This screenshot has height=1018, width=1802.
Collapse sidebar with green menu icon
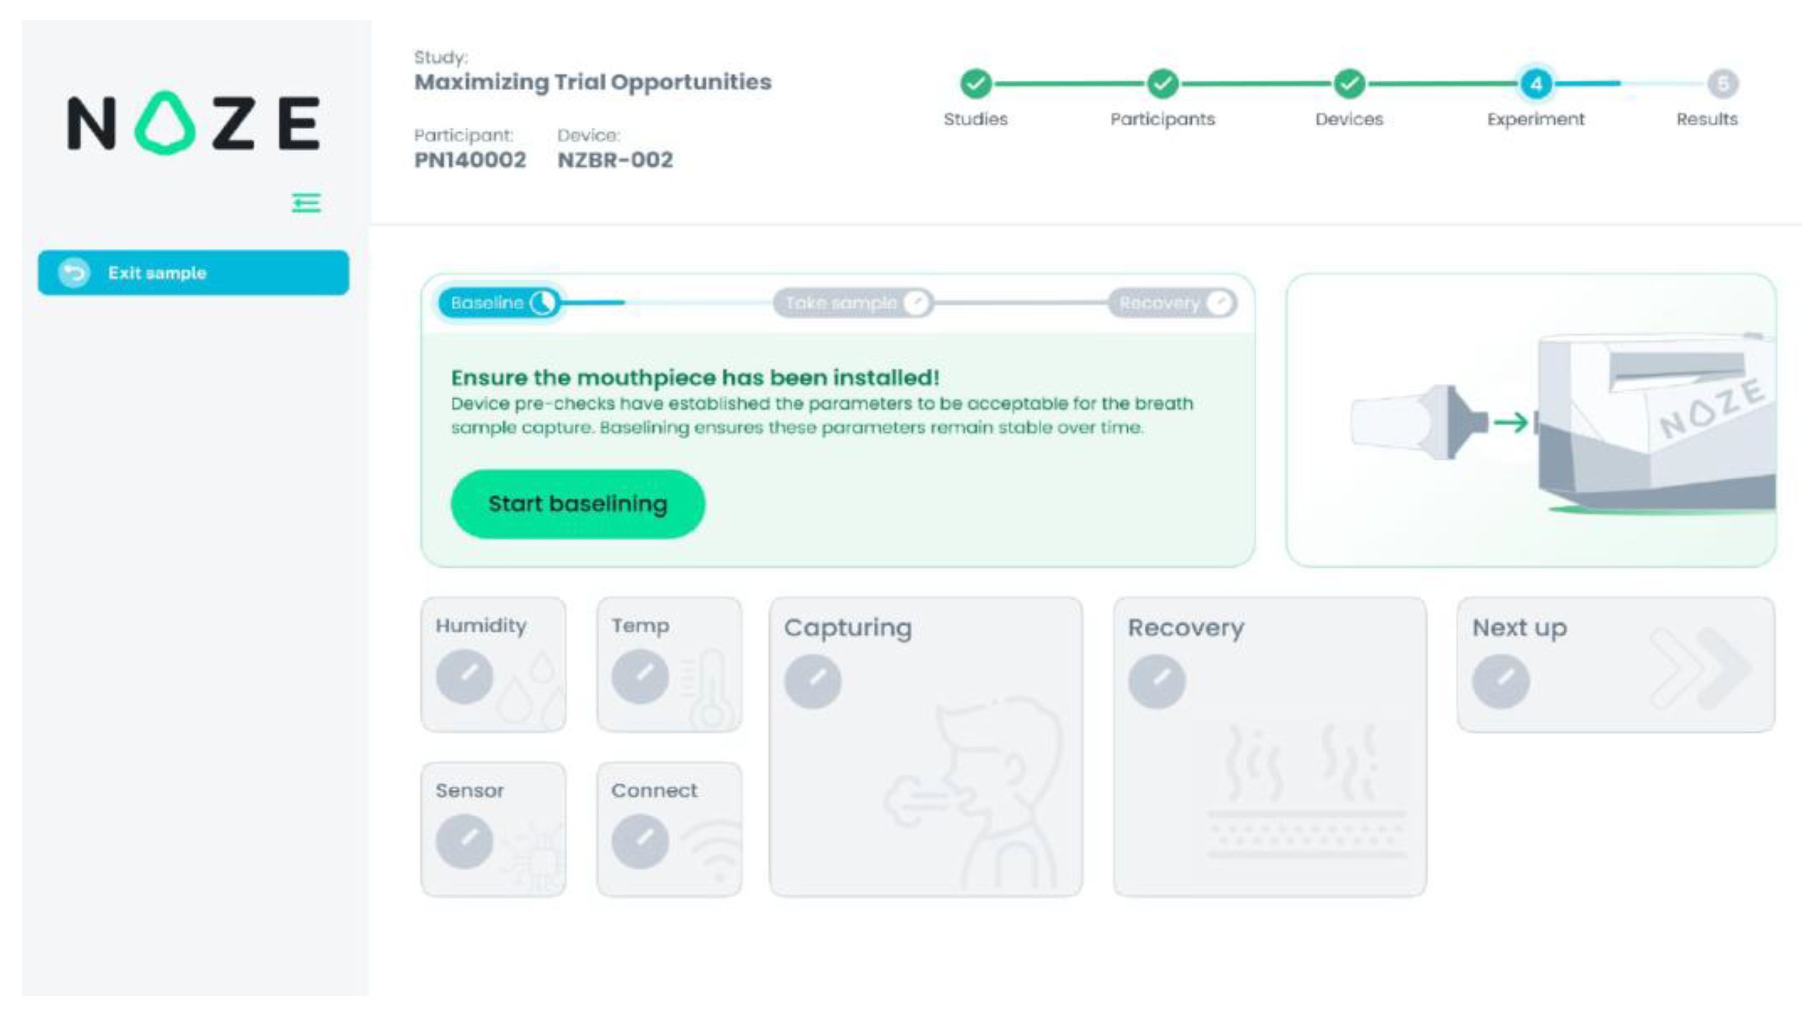pyautogui.click(x=306, y=203)
